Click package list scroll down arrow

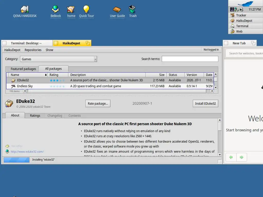click(216, 87)
